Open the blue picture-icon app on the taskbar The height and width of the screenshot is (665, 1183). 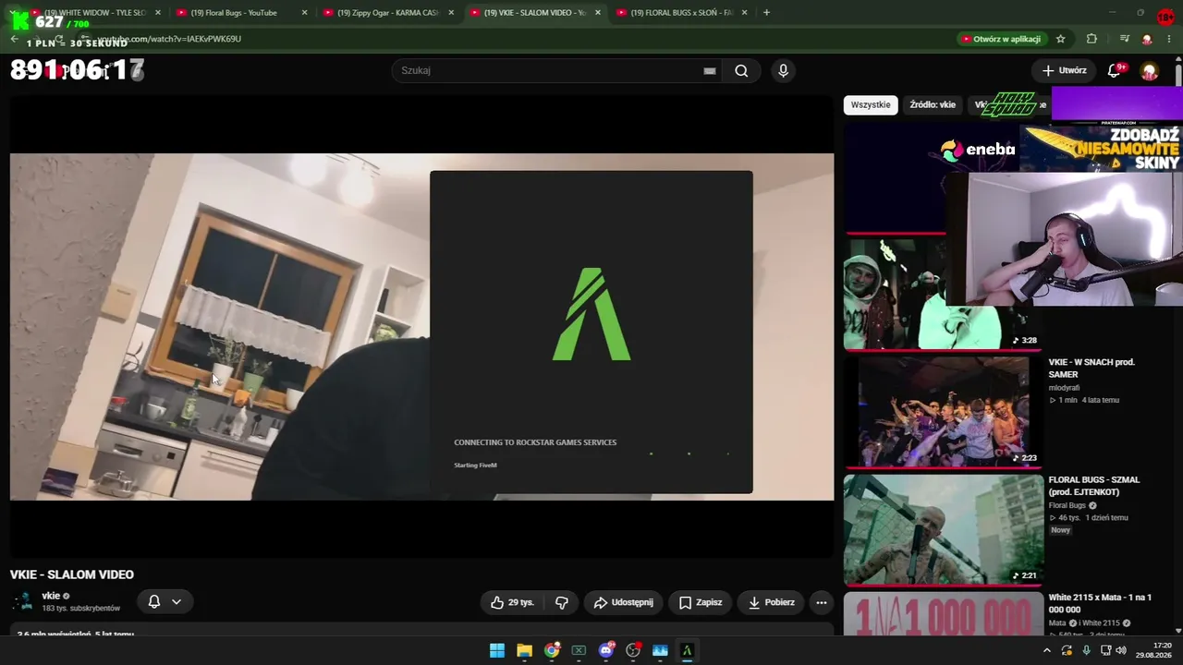pyautogui.click(x=660, y=650)
